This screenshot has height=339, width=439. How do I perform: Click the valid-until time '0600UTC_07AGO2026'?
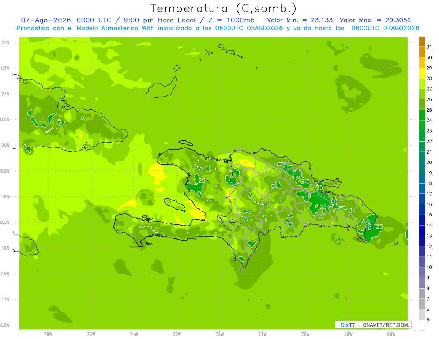click(385, 28)
